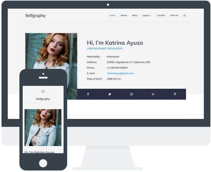The image size is (211, 172).
Task: Click the katrinaayu@gmail.com email link
Action: coord(121,73)
